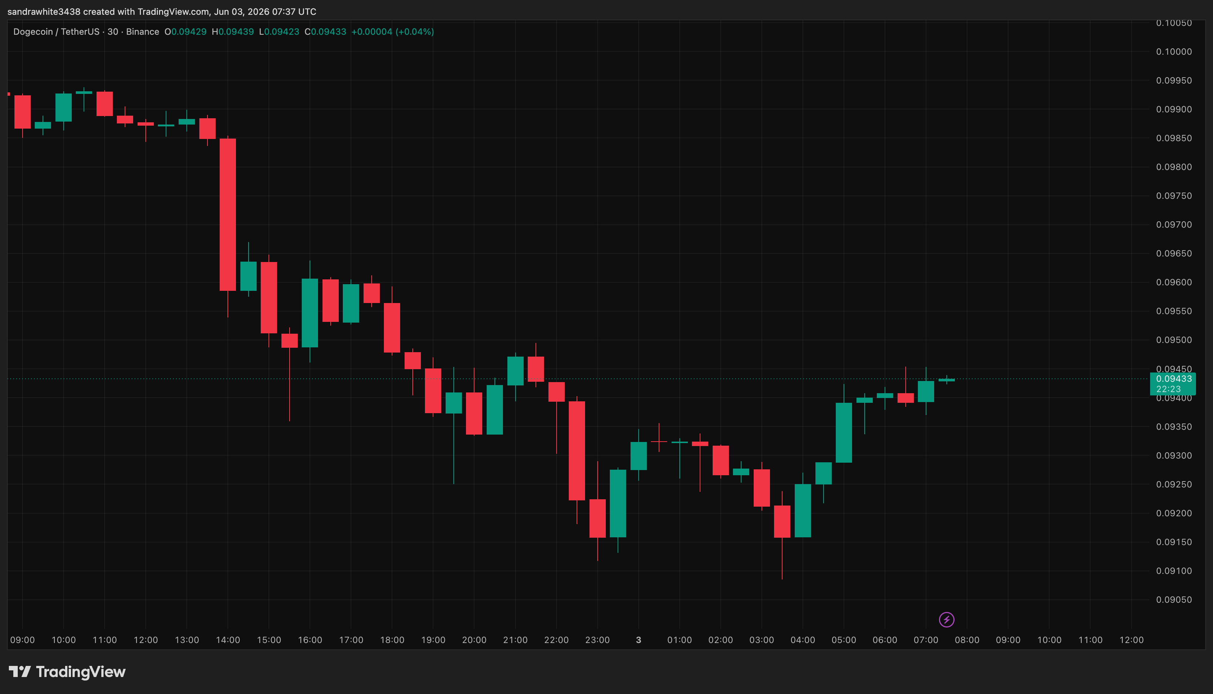Viewport: 1213px width, 694px height.
Task: Click the 12:00 label at right end of time axis
Action: pos(1131,640)
